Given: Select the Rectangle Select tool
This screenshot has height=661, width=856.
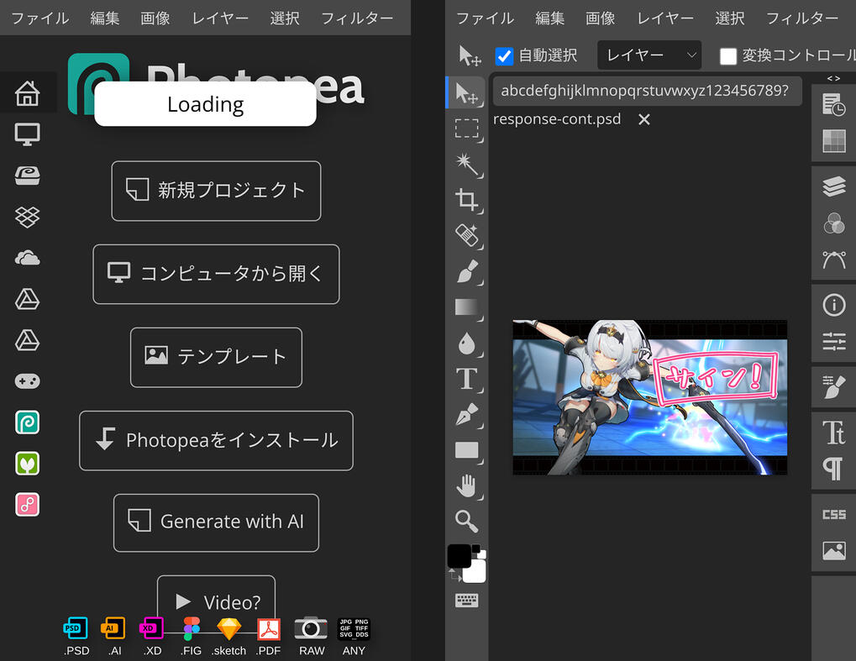Looking at the screenshot, I should pos(467,129).
